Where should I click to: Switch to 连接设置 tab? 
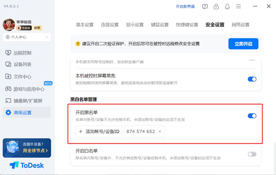click(x=110, y=25)
